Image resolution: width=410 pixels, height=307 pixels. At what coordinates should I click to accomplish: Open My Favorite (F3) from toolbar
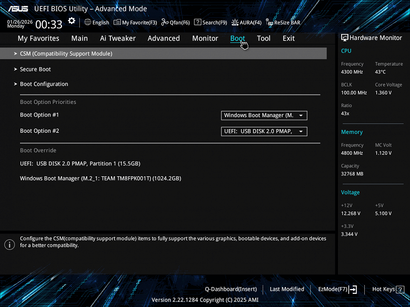click(x=136, y=23)
